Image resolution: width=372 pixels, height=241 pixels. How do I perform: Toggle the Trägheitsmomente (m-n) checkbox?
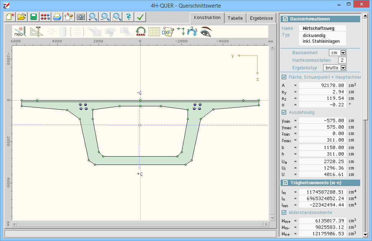pyautogui.click(x=286, y=183)
